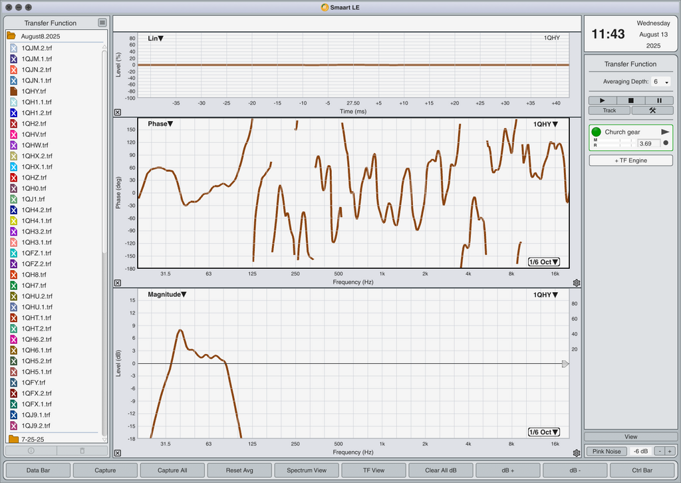Switch to TF View
The image size is (681, 483).
374,470
